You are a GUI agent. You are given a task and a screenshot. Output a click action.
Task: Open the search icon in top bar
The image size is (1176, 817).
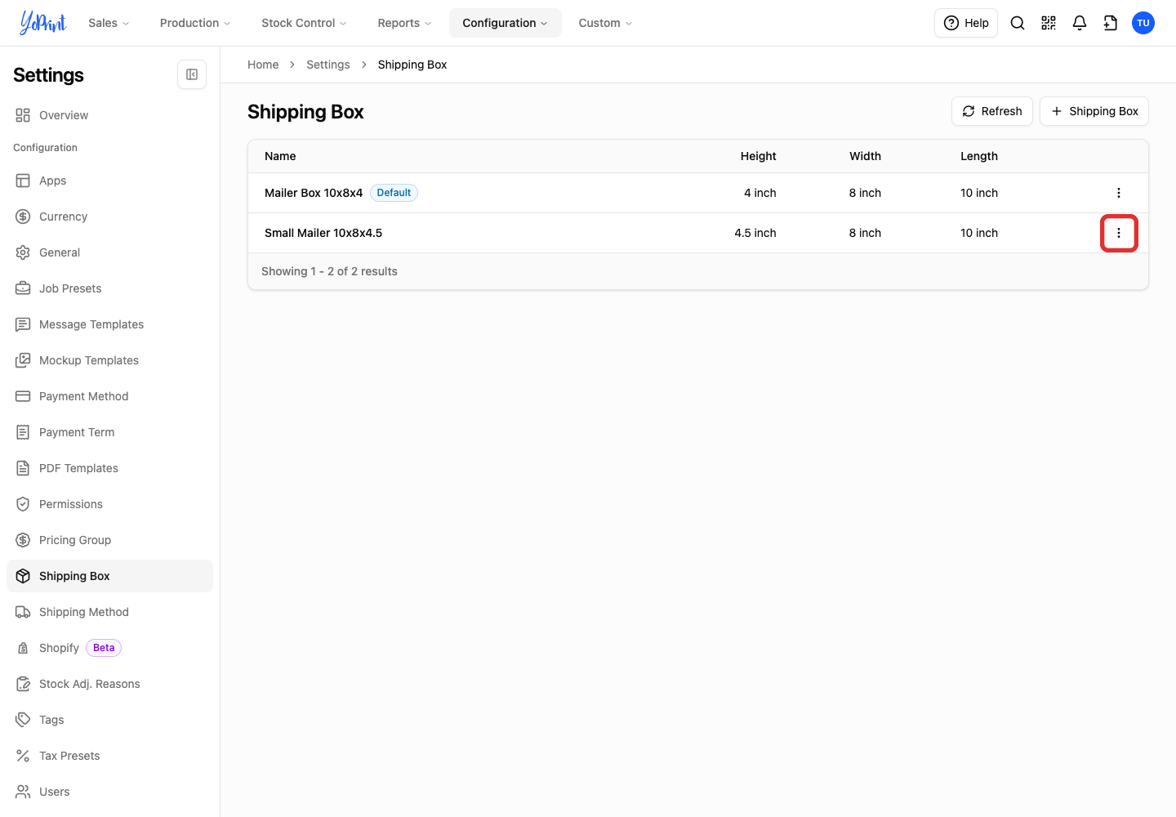click(1018, 23)
